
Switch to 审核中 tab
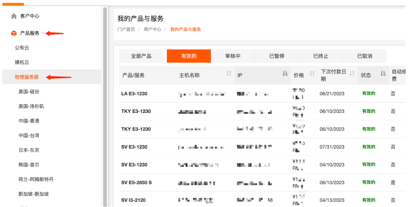[233, 56]
